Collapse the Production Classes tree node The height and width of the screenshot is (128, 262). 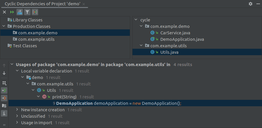pos(4,26)
